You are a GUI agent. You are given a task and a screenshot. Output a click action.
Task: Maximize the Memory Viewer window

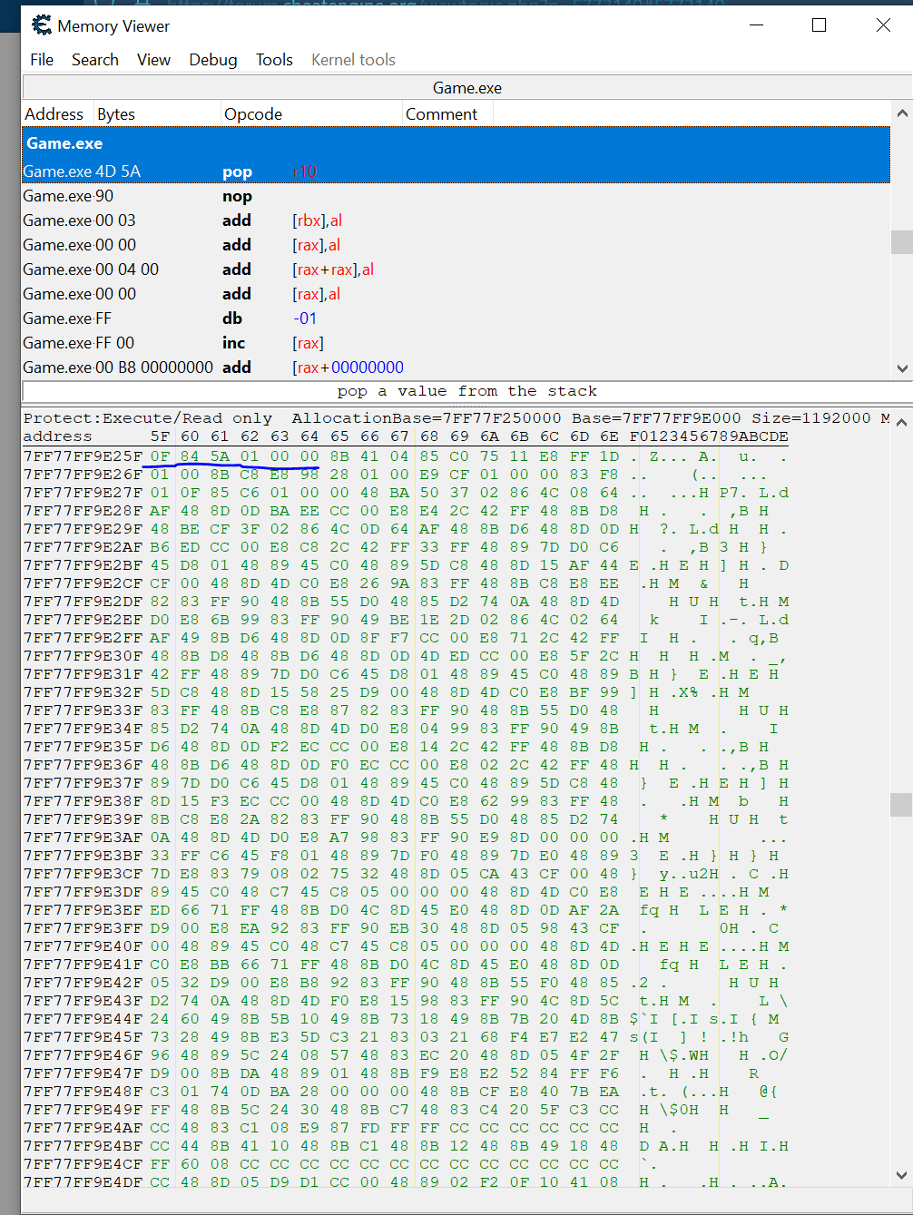(819, 25)
